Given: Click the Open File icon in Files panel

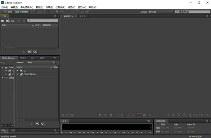Looking at the screenshot, I should click(2, 21).
